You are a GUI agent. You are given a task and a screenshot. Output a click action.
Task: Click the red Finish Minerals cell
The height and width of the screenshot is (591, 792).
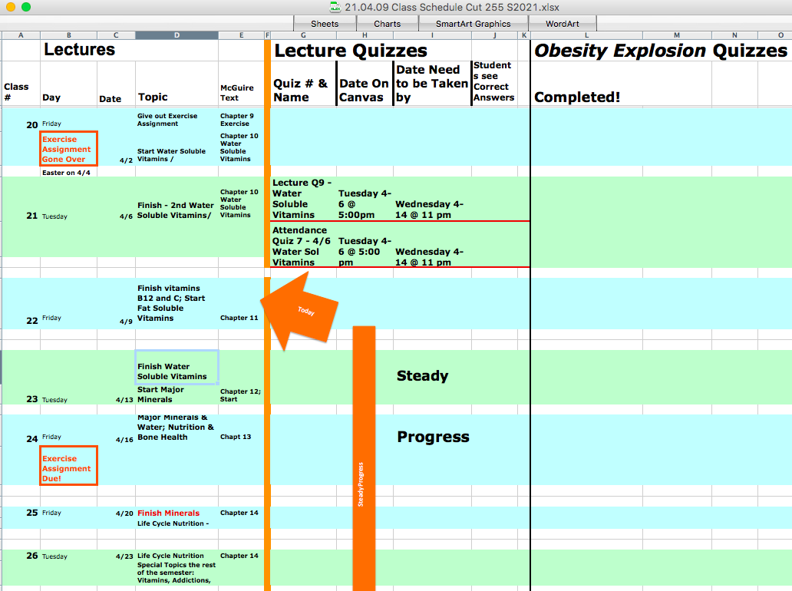[x=169, y=513]
